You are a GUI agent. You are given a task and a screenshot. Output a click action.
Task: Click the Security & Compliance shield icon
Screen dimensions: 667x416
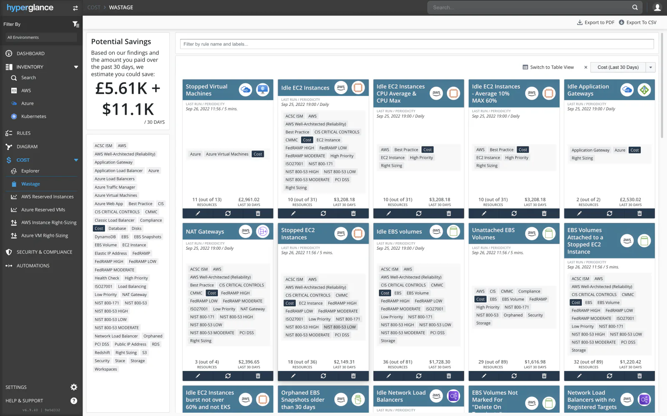click(9, 252)
